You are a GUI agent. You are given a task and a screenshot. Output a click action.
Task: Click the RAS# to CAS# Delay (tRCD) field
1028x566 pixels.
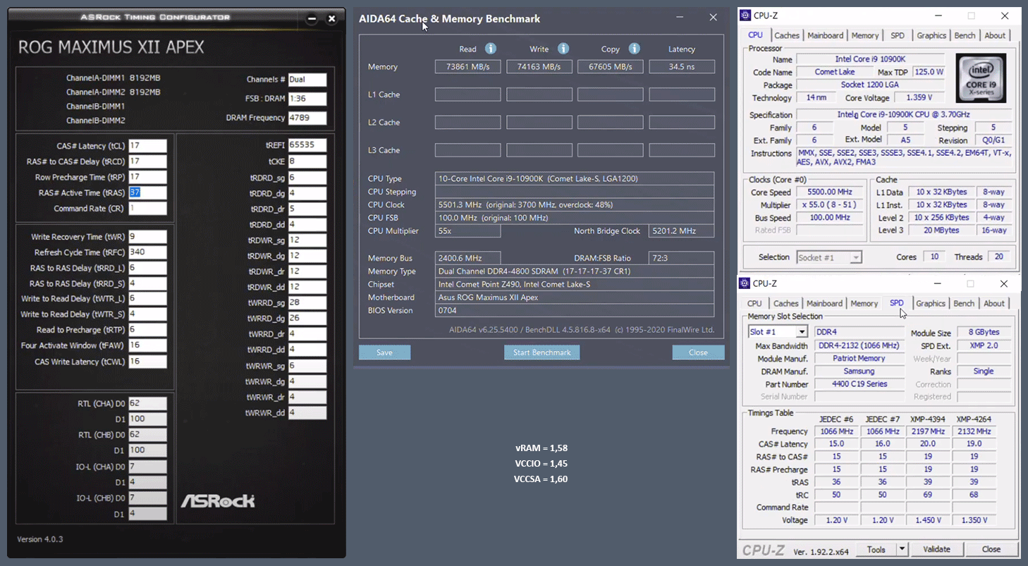tap(147, 161)
